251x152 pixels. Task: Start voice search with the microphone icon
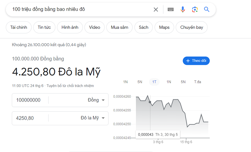[183, 9]
